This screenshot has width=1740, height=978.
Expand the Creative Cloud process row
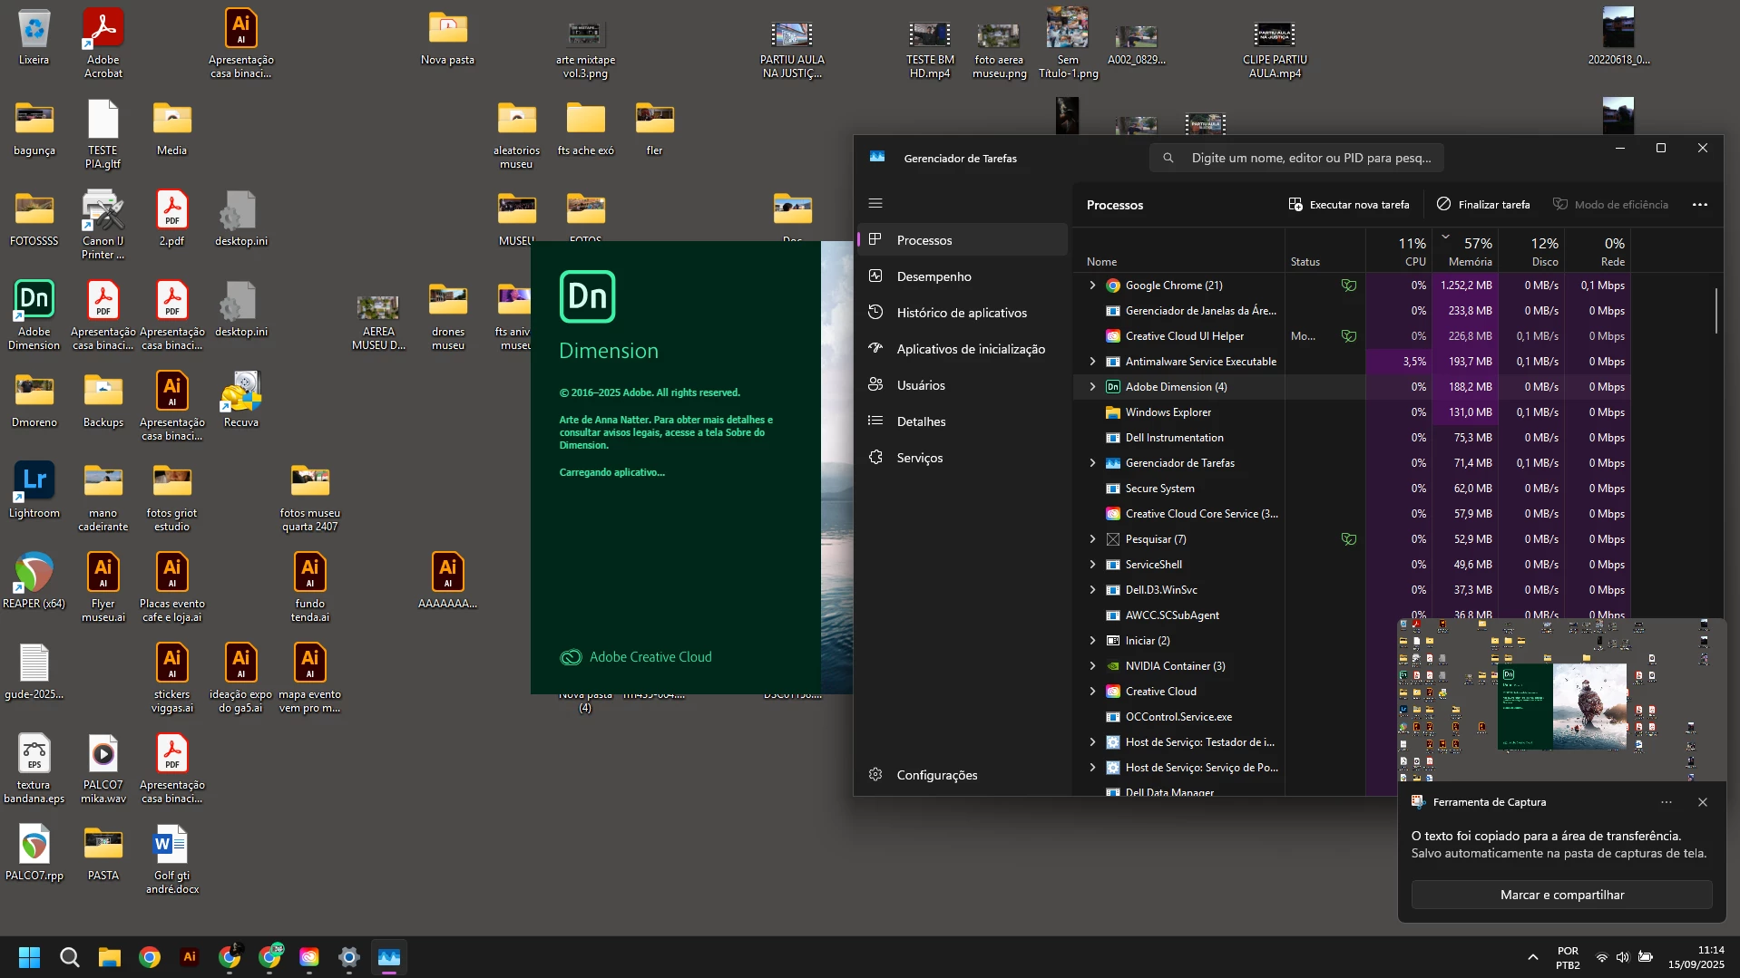[1092, 692]
